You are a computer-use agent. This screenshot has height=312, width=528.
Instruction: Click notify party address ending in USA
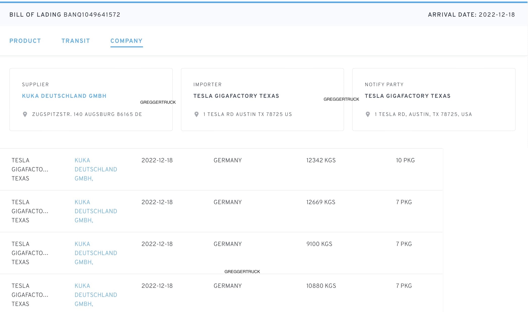coord(423,114)
